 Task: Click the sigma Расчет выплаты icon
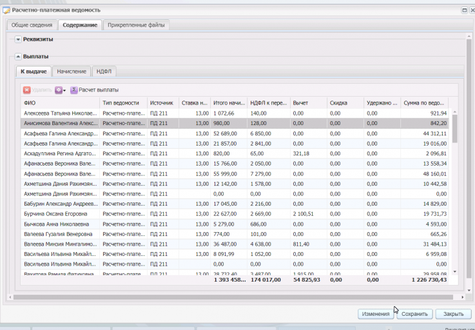(74, 90)
